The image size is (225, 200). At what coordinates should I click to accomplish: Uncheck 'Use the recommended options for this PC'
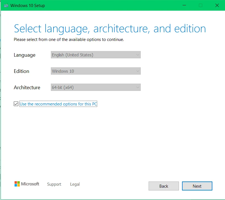coord(16,104)
